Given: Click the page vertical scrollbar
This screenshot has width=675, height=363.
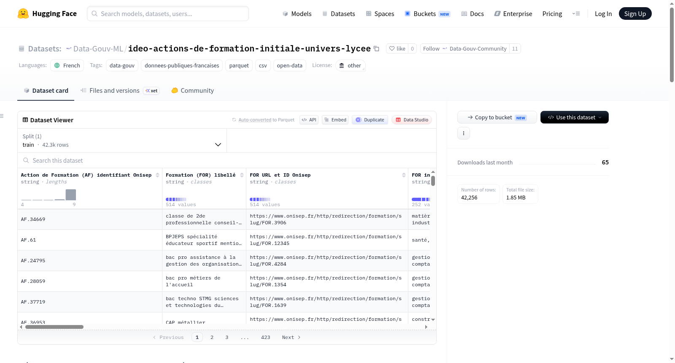Looking at the screenshot, I should click(x=672, y=45).
